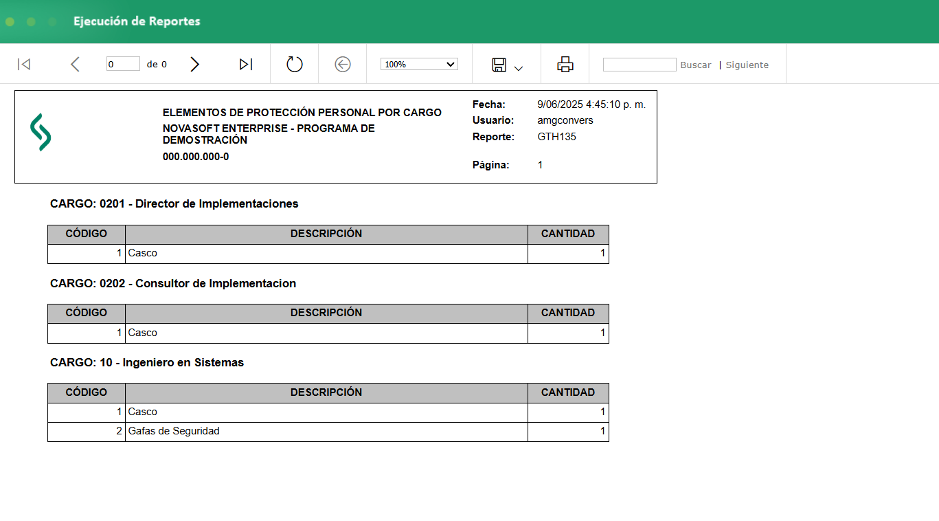Viewport: 939px width, 521px height.
Task: Click the Buscar link
Action: (x=696, y=65)
